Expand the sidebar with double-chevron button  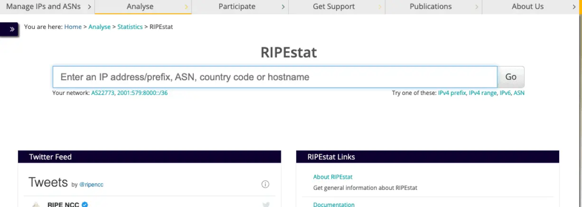[x=9, y=30]
